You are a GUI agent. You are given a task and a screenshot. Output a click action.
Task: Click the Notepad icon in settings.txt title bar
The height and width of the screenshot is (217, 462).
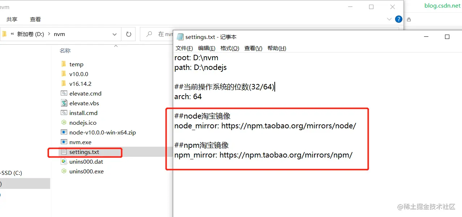tap(180, 36)
